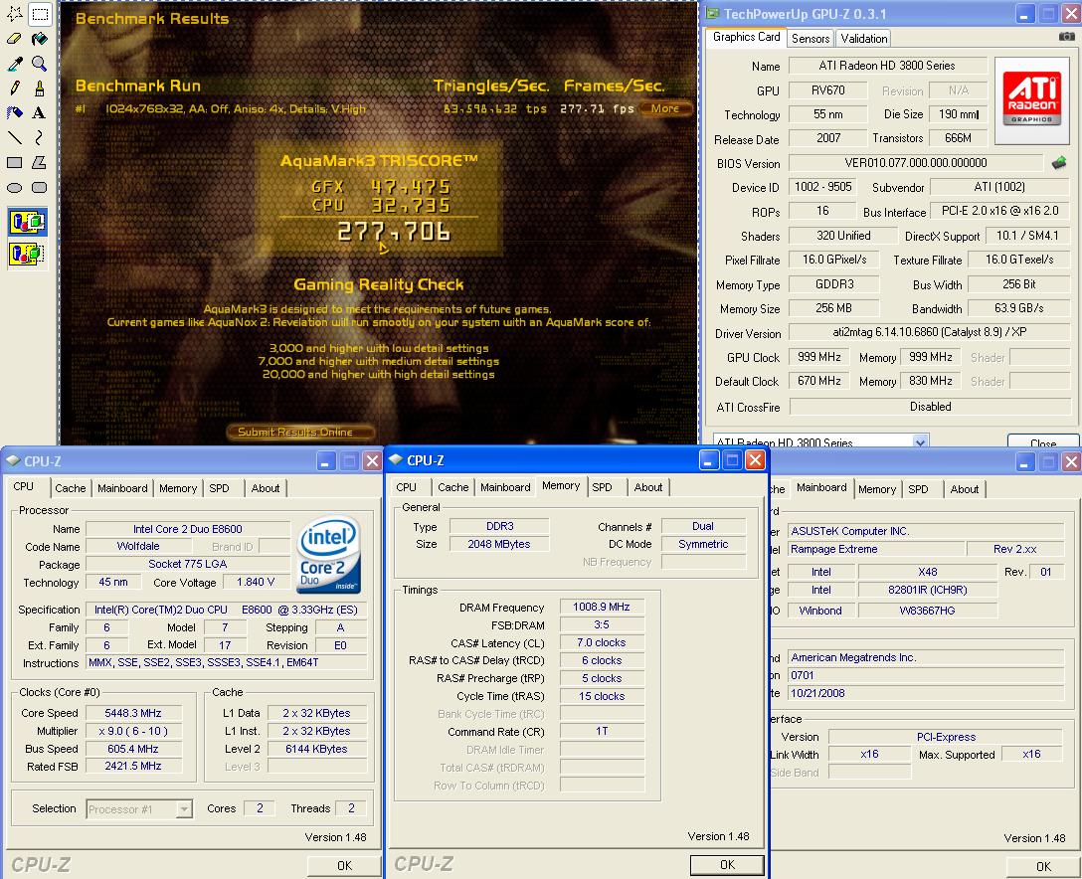Viewport: 1082px width, 879px height.
Task: Click the middle CPU-Z window's title icon
Action: [396, 459]
